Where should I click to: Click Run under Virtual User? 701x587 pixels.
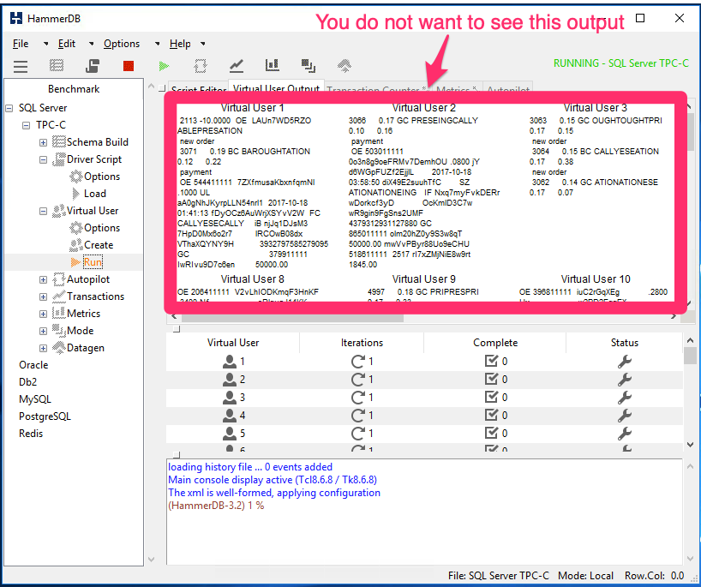(93, 262)
